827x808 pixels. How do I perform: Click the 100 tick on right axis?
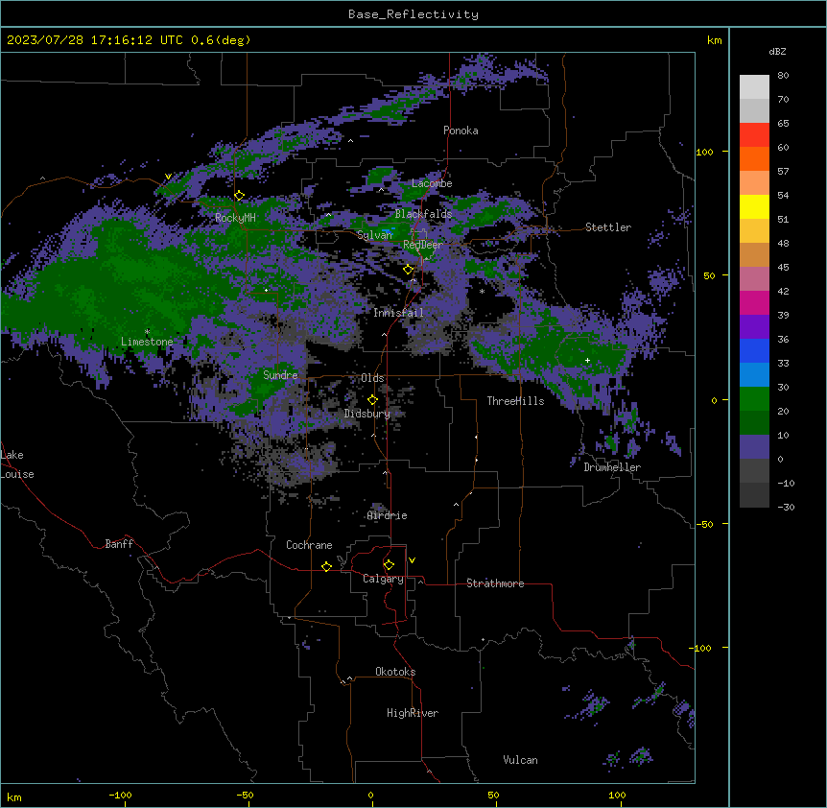[704, 152]
